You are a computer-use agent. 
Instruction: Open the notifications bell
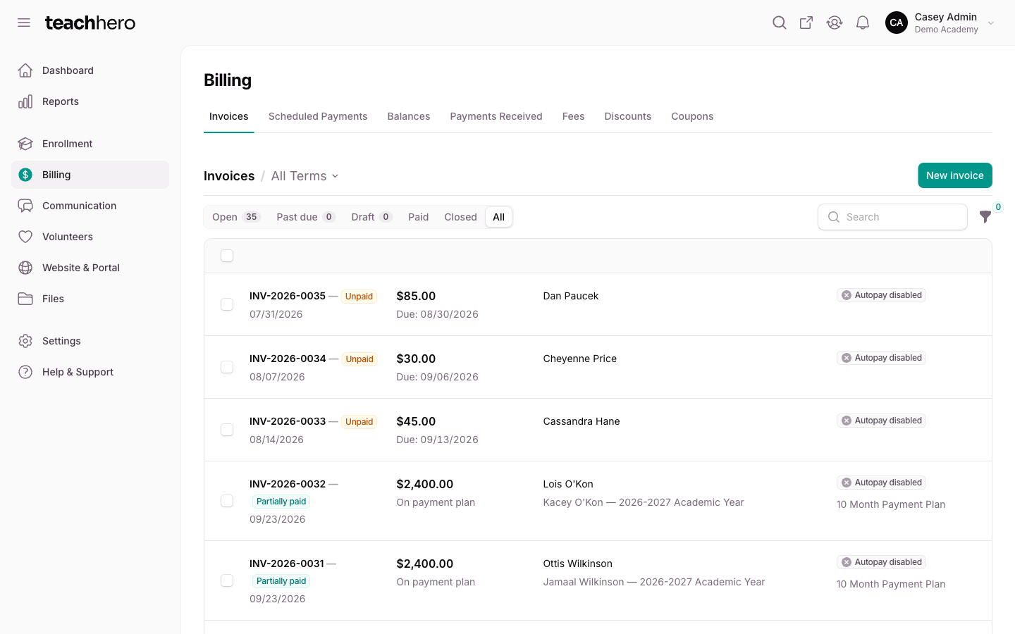863,23
